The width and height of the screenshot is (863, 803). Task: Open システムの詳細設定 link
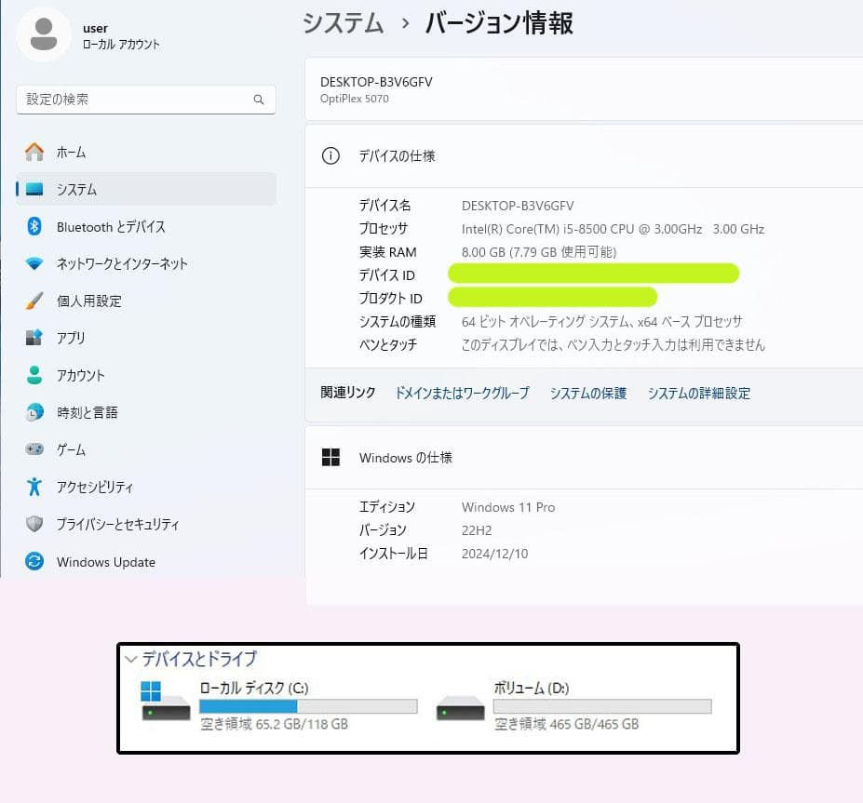(x=699, y=393)
